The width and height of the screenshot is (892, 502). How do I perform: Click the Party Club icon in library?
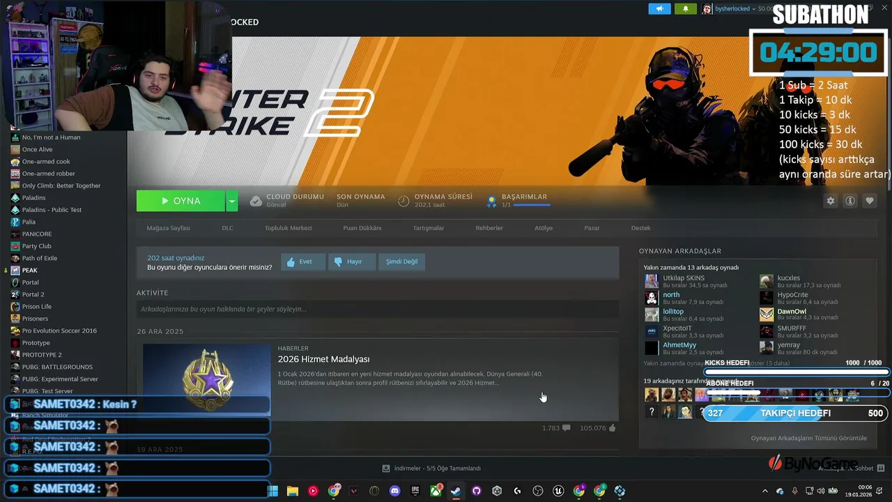(x=15, y=246)
